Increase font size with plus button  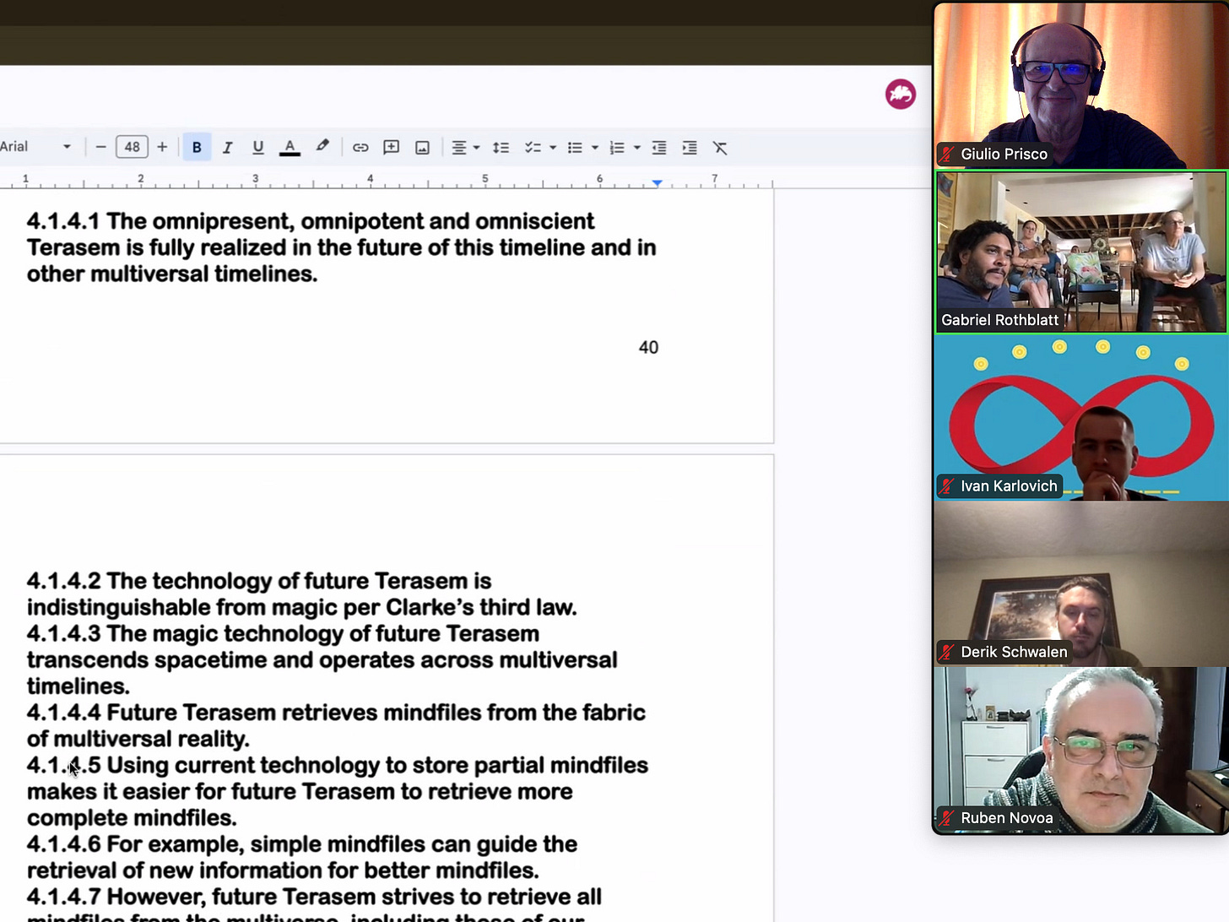162,147
